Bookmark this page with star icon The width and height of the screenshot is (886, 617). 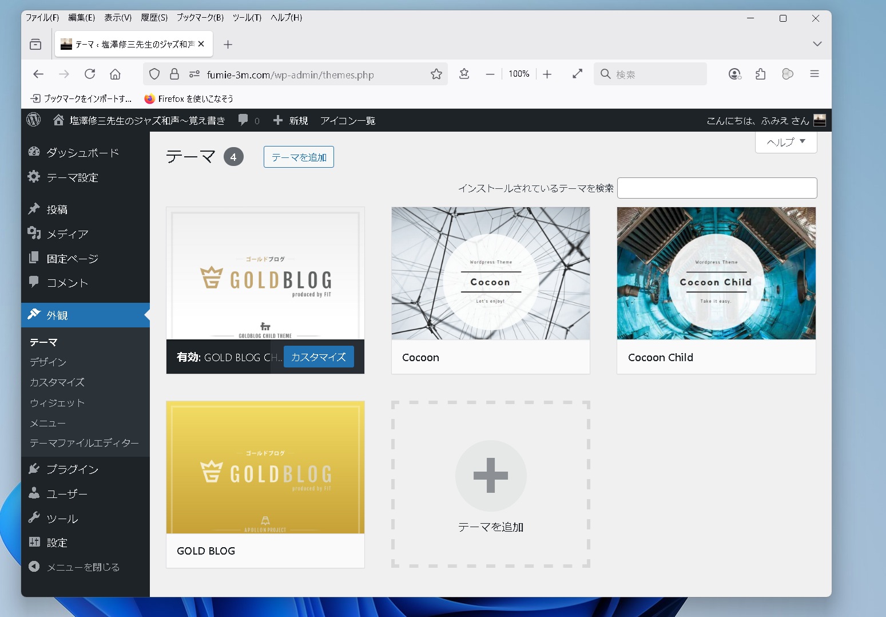(x=436, y=74)
